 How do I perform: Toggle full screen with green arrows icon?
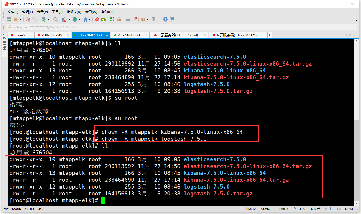112,19
